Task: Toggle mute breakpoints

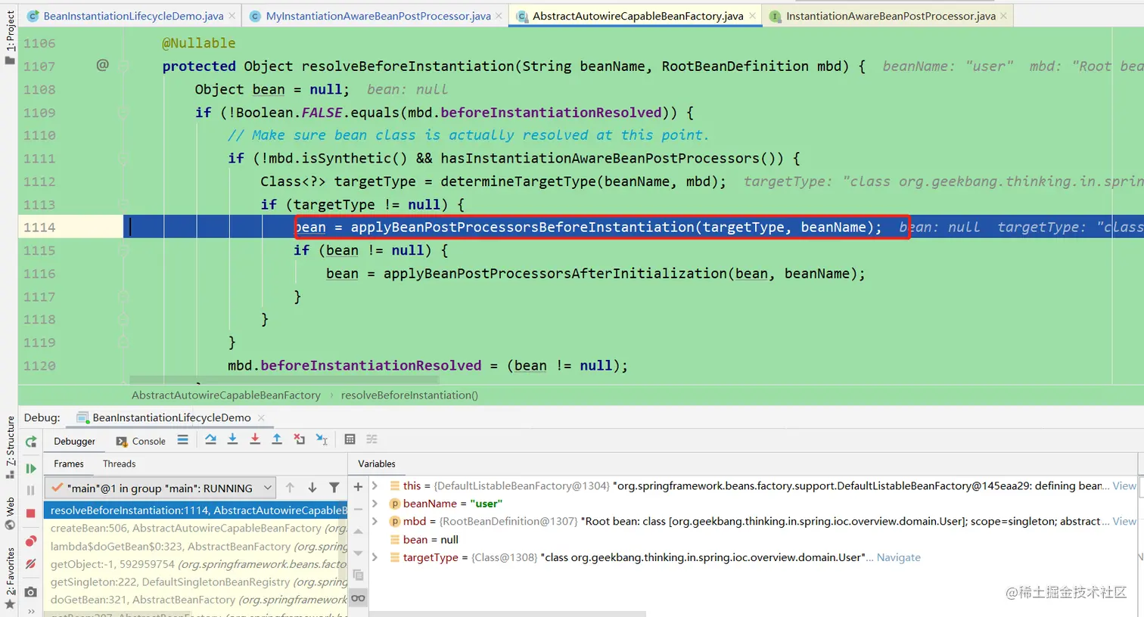Action: click(x=31, y=564)
